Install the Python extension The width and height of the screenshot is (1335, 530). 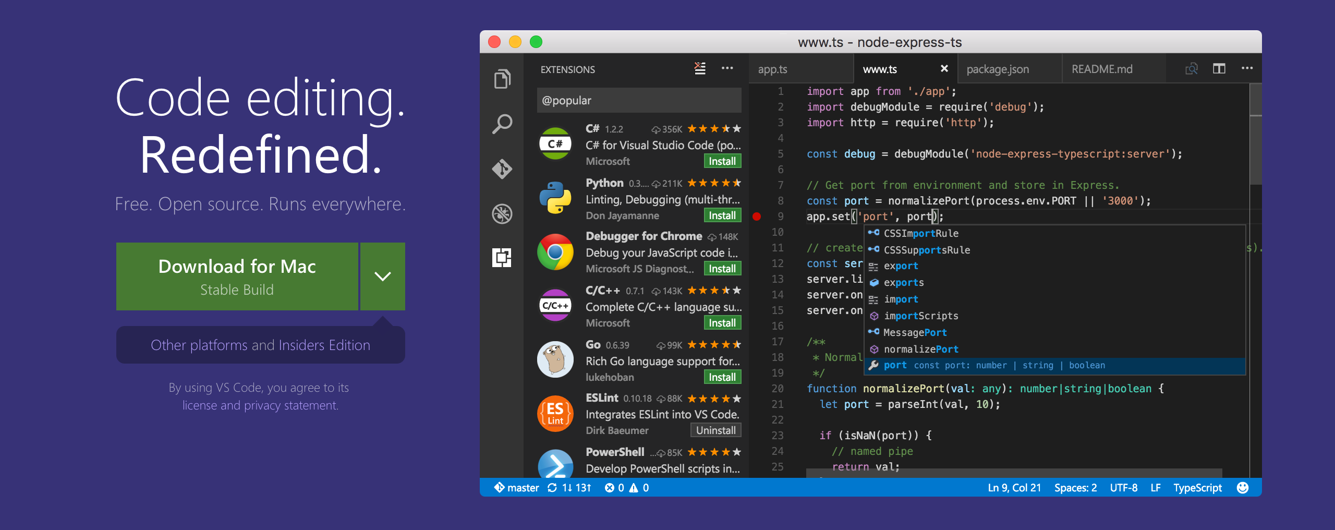pos(722,215)
